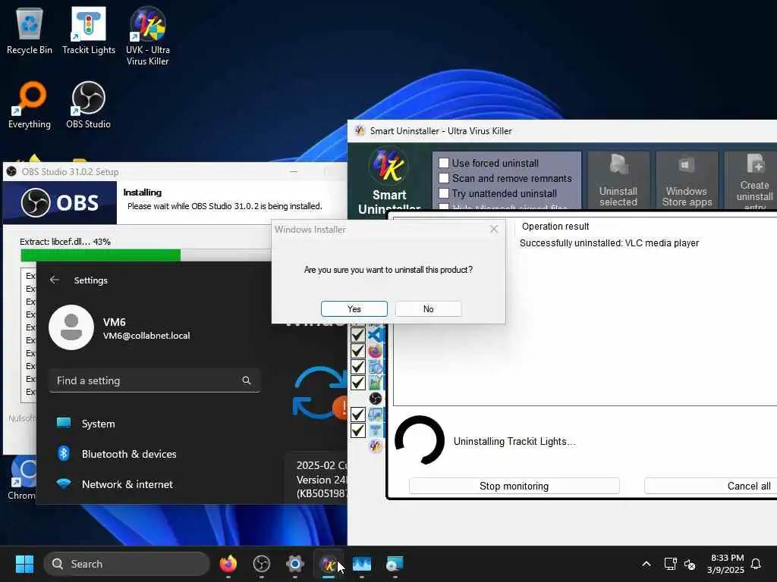Minimize the OBS Studio Setup window
The height and width of the screenshot is (582, 777).
pyautogui.click(x=294, y=172)
